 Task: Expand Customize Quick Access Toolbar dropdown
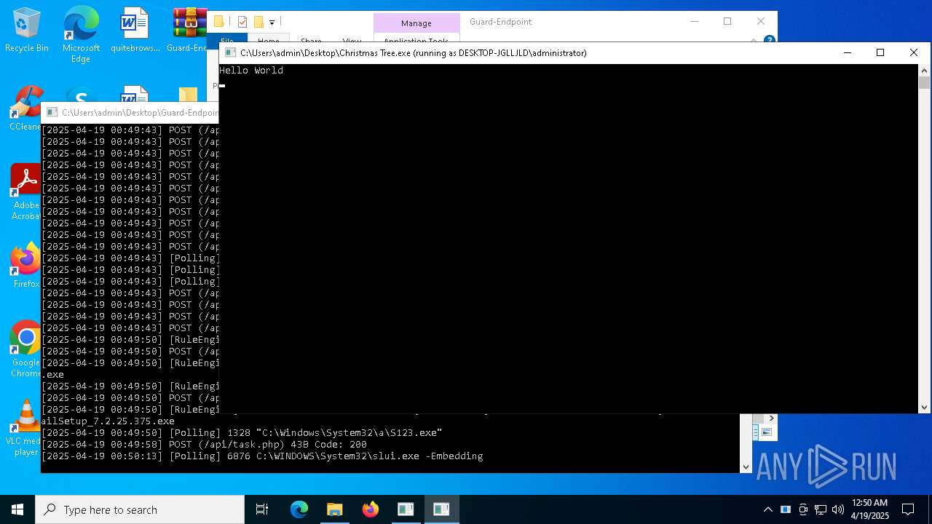pos(272,23)
